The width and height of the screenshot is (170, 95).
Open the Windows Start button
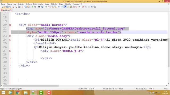coord(3,93)
